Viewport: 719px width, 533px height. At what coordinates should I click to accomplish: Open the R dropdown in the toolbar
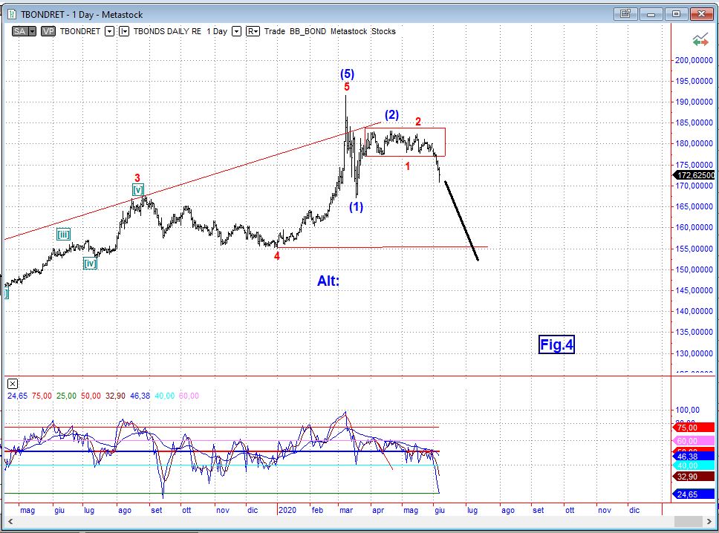[x=253, y=31]
